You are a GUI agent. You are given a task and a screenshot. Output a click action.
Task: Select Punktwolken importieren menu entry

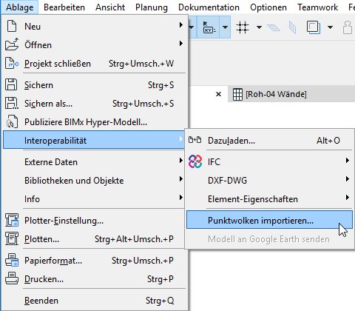point(269,220)
